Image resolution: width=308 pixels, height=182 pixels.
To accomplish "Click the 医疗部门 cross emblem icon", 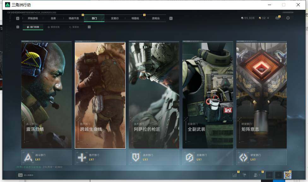I will pos(82,157).
